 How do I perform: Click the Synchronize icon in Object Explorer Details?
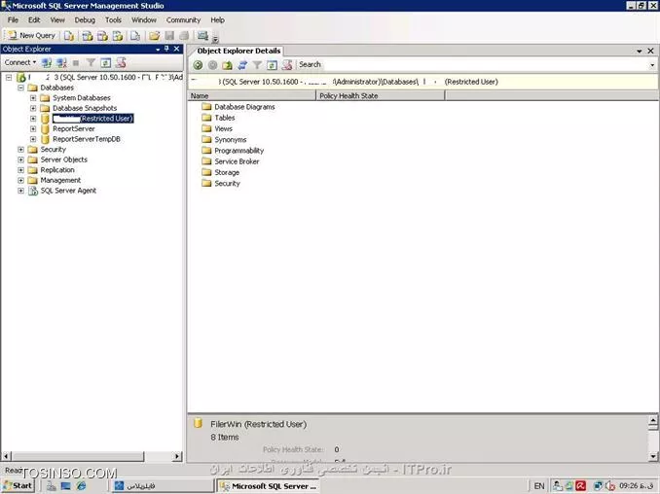click(x=241, y=65)
